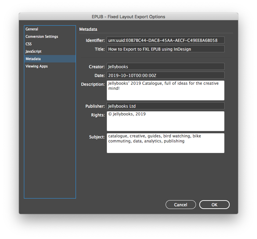Go to the CSS section
257x239 pixels.
[x=29, y=44]
